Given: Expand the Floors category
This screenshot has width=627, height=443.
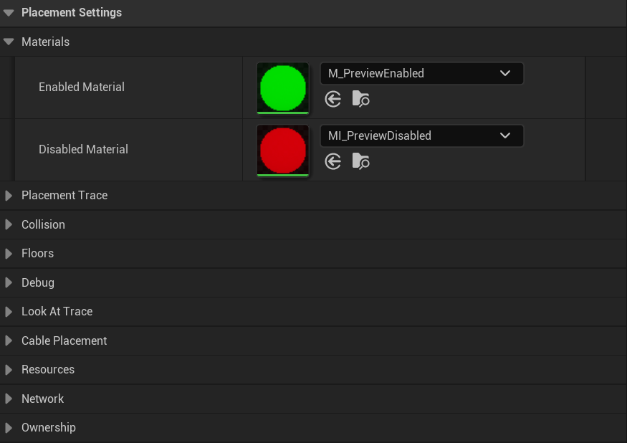Looking at the screenshot, I should click(x=8, y=253).
